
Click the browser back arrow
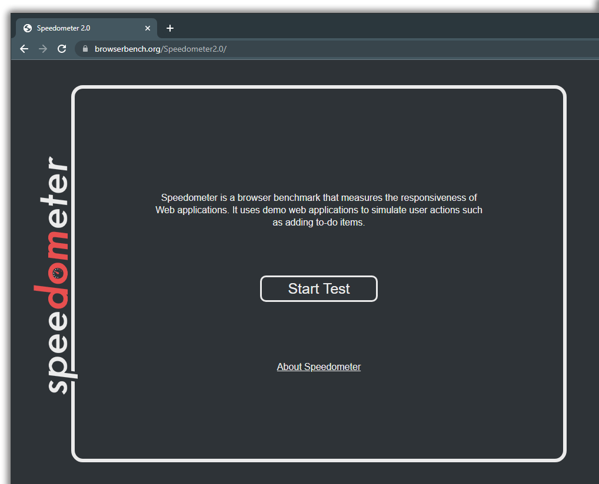tap(24, 49)
